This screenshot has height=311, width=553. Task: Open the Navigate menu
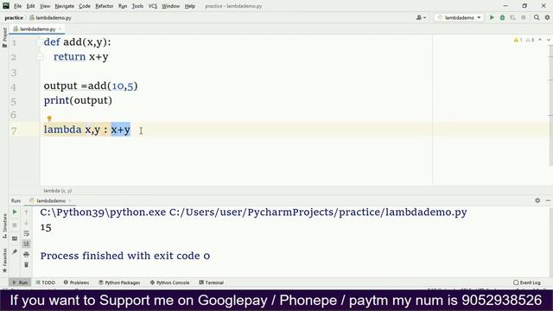tap(65, 6)
